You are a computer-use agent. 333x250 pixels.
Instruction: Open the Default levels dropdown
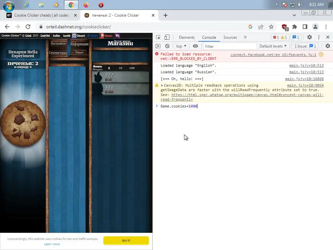(273, 46)
